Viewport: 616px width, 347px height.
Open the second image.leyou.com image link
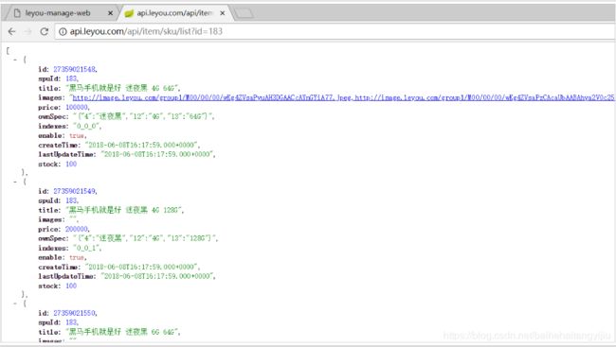[485, 97]
